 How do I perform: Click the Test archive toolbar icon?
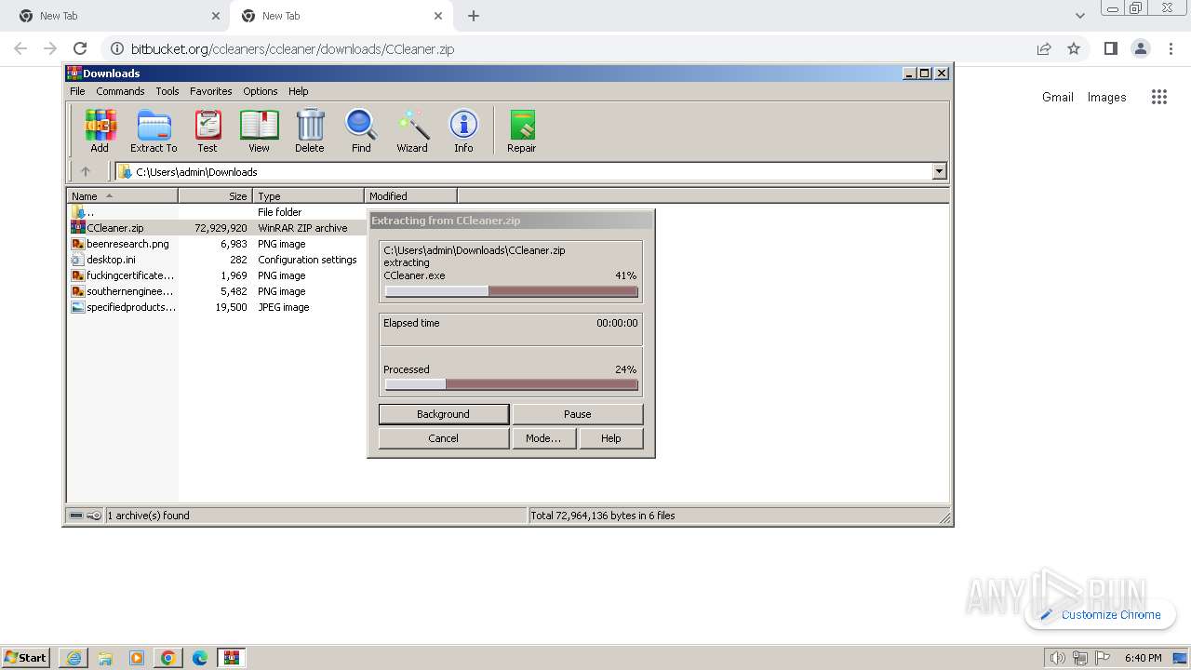point(207,131)
